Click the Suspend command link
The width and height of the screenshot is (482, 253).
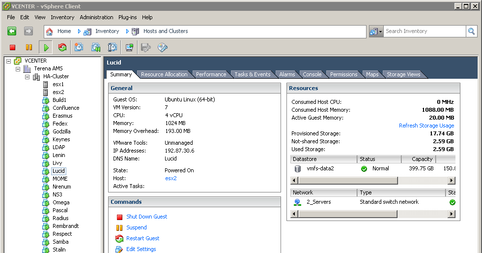[137, 227]
